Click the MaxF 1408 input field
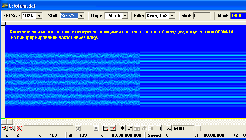The width and height of the screenshot is (246, 140). [238, 16]
